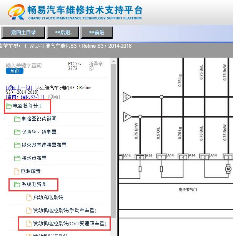
Task: Open 发动机电控系统(手动档车型) diagram
Action: click(x=65, y=210)
